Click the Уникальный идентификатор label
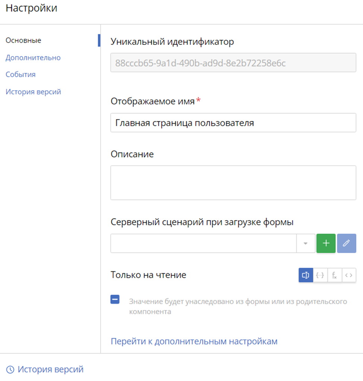 172,42
